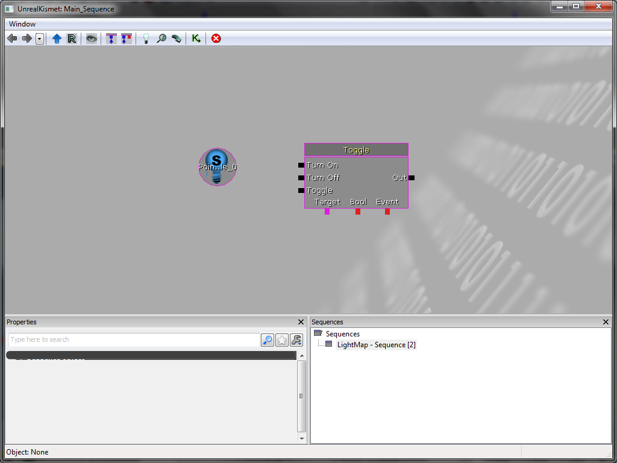This screenshot has width=617, height=463.
Task: Click the forward navigation arrow in toolbar
Action: click(27, 39)
